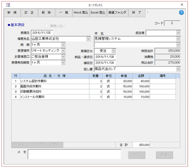Click the 行複写 button
This screenshot has width=189, height=168.
click(x=55, y=145)
